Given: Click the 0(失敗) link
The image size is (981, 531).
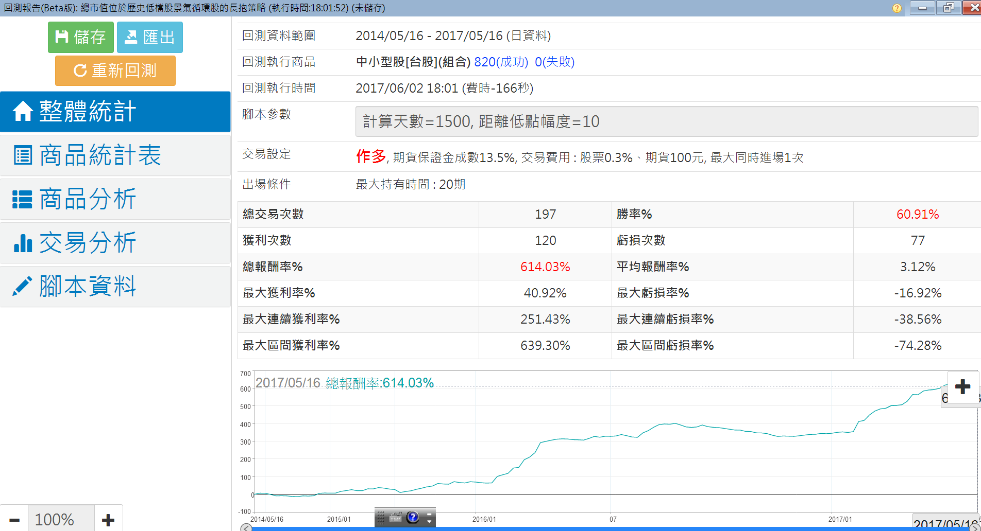Looking at the screenshot, I should (x=554, y=62).
